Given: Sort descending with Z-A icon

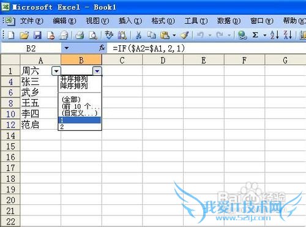Looking at the screenshot, I should [288, 35].
